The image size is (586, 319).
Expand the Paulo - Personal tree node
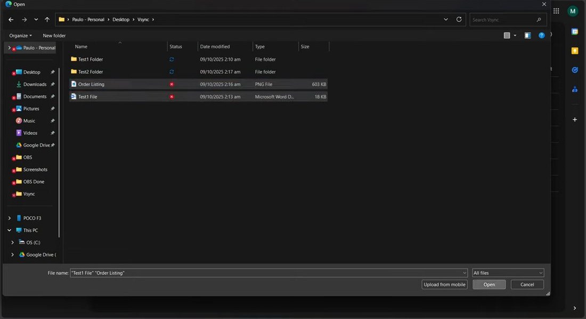(x=10, y=48)
